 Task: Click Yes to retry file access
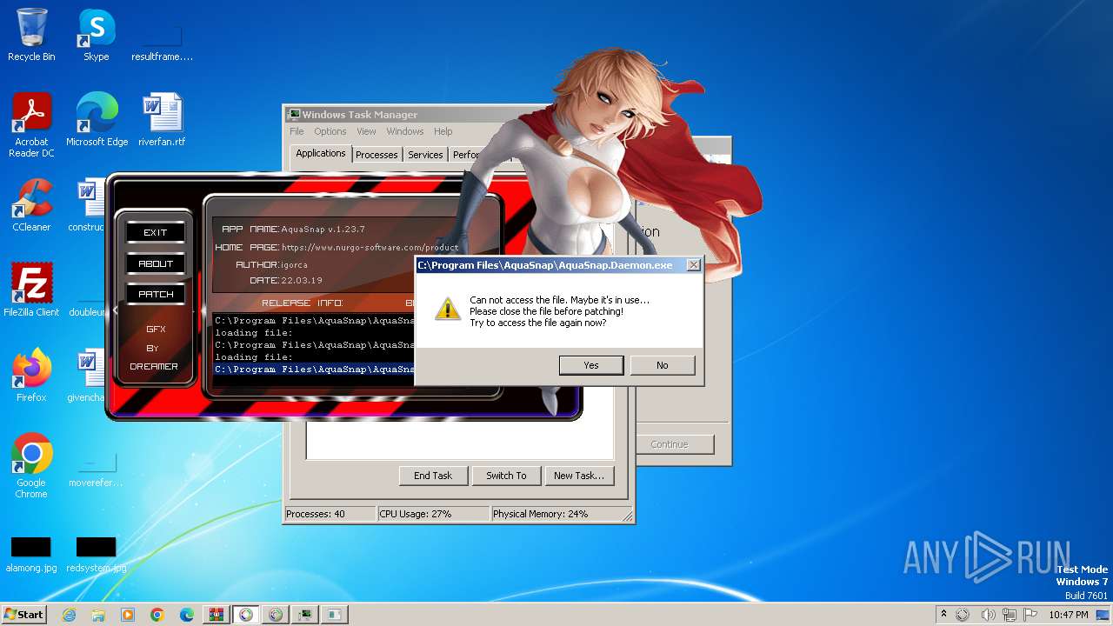[591, 365]
